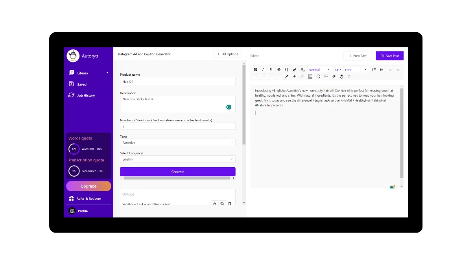Insert an ordered numbered list
The height and width of the screenshot is (265, 472).
coord(382,69)
